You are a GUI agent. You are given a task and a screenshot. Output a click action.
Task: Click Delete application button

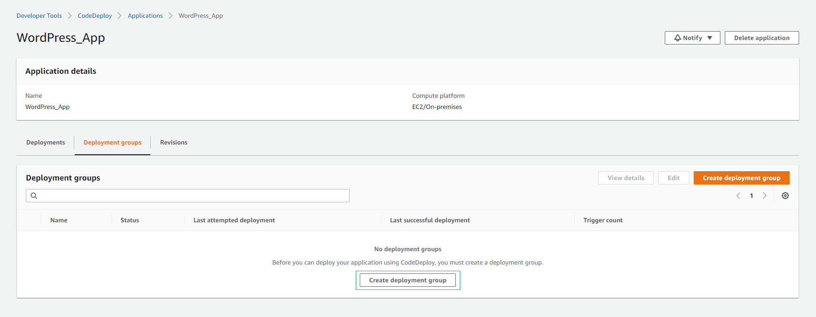pos(761,38)
